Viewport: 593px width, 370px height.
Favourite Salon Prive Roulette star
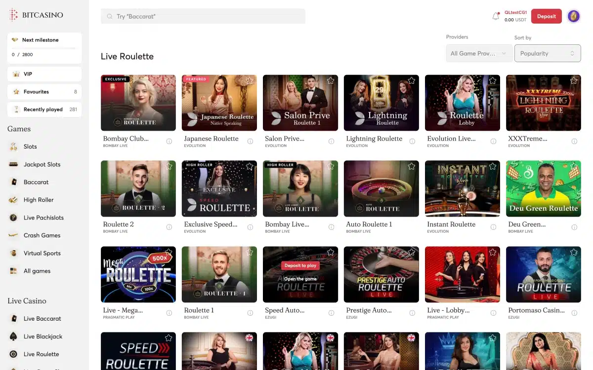point(331,81)
